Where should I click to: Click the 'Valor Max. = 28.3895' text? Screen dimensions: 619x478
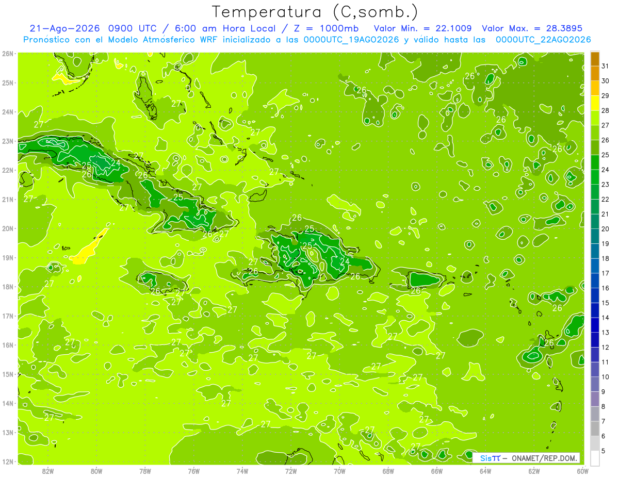[x=532, y=28]
